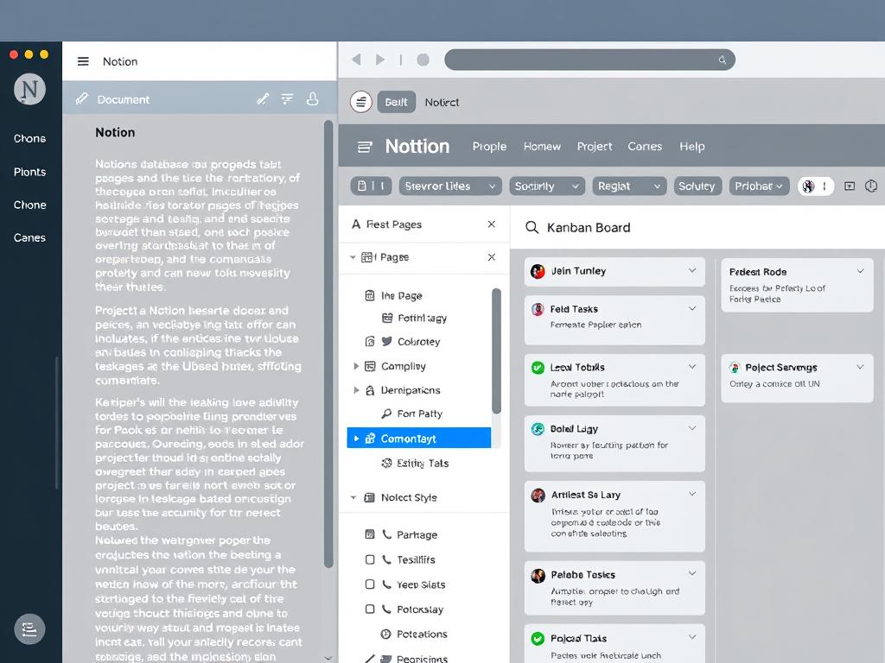
Task: Expand the Fedest Rode card chevron
Action: tap(860, 271)
